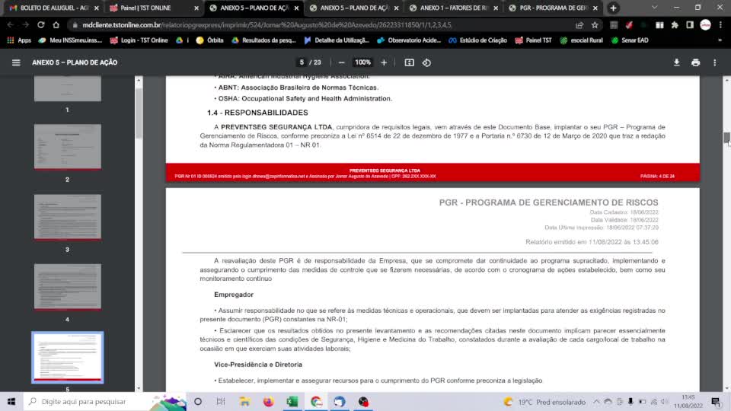The width and height of the screenshot is (731, 411).
Task: Zoom in with the plus button
Action: click(384, 62)
